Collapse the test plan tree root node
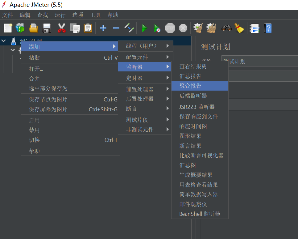This screenshot has height=239, width=298. [x=4, y=41]
